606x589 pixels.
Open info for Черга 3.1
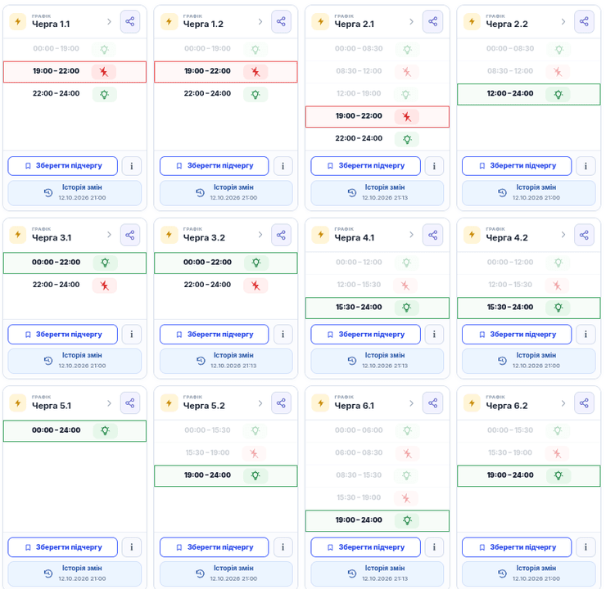point(131,335)
